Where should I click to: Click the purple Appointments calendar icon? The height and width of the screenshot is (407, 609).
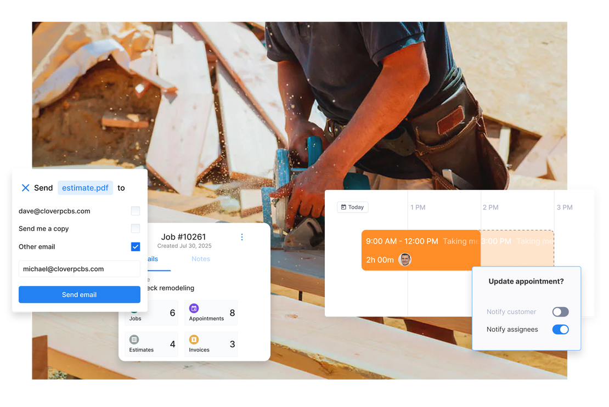[194, 308]
